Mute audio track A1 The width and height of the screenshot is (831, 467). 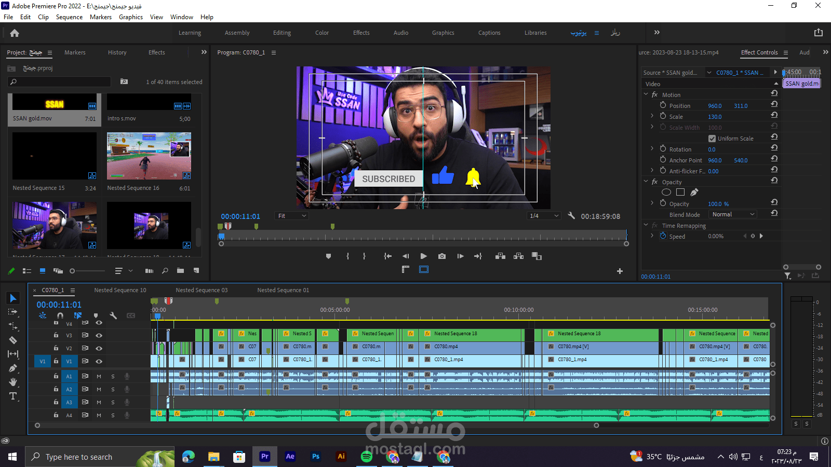(x=99, y=376)
